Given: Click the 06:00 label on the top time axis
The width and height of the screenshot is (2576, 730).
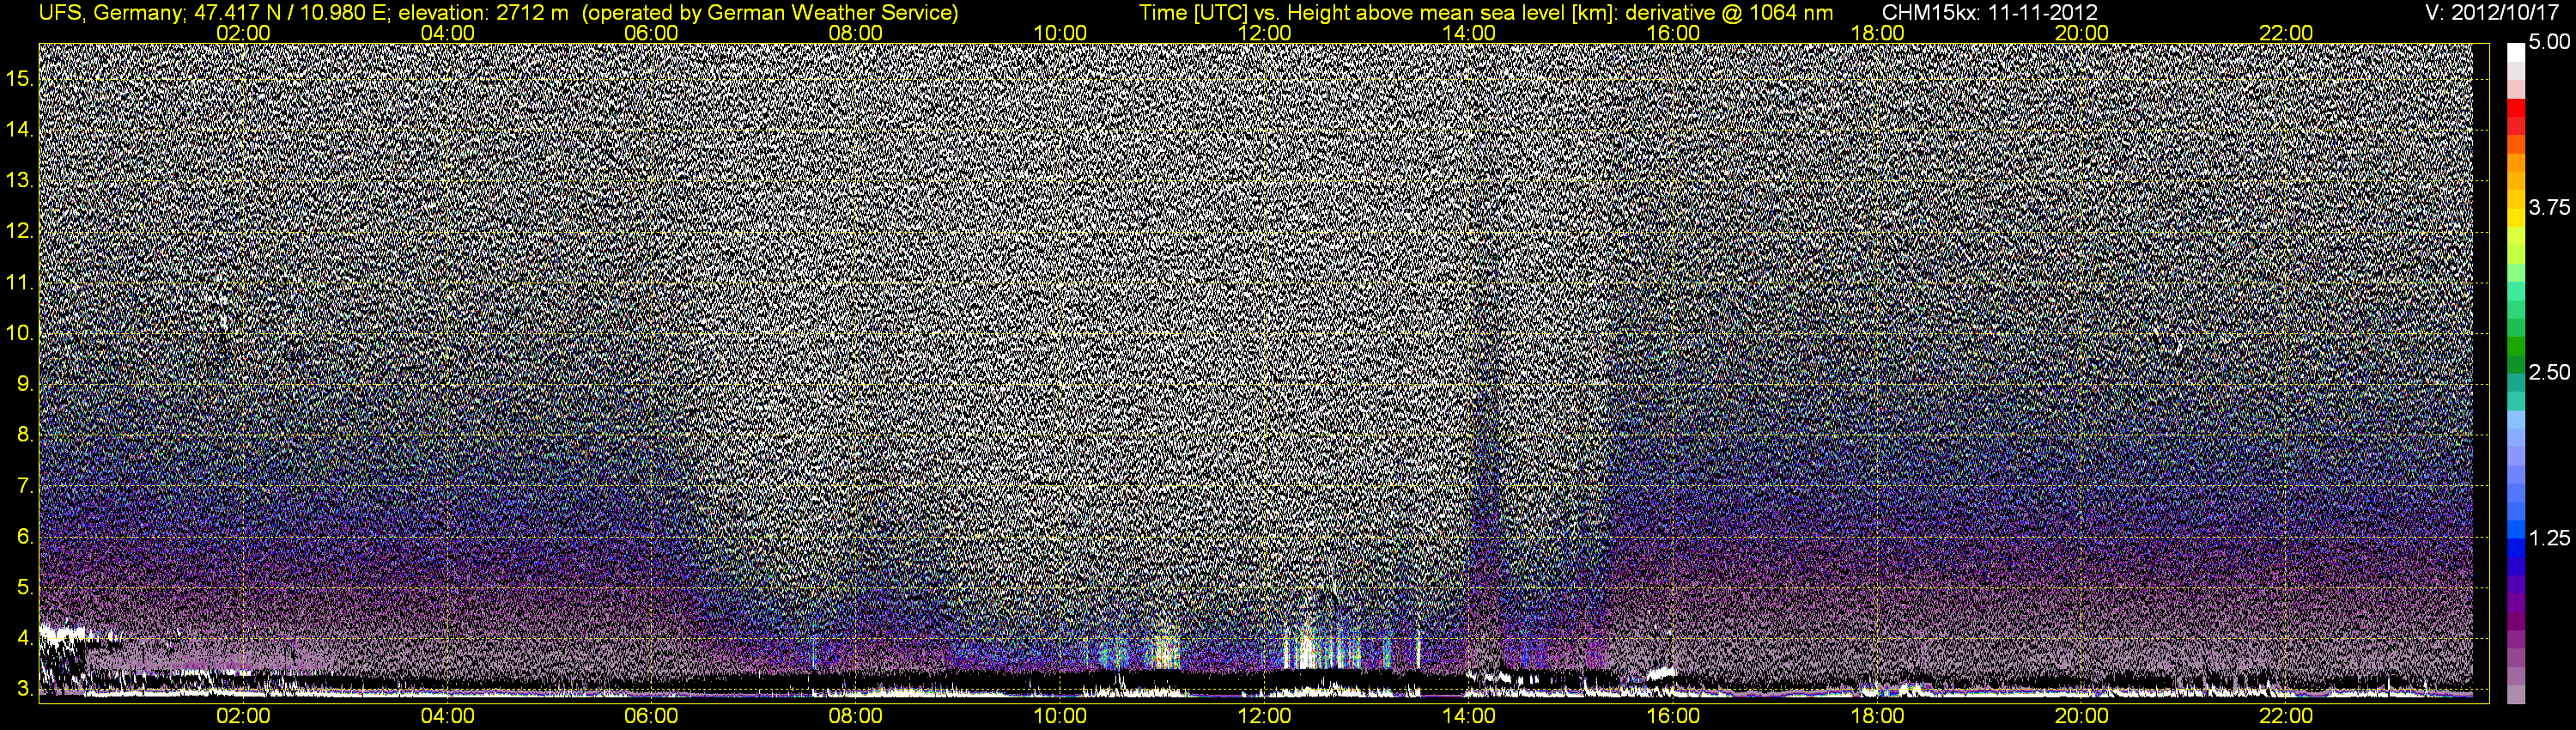Looking at the screenshot, I should tap(651, 33).
